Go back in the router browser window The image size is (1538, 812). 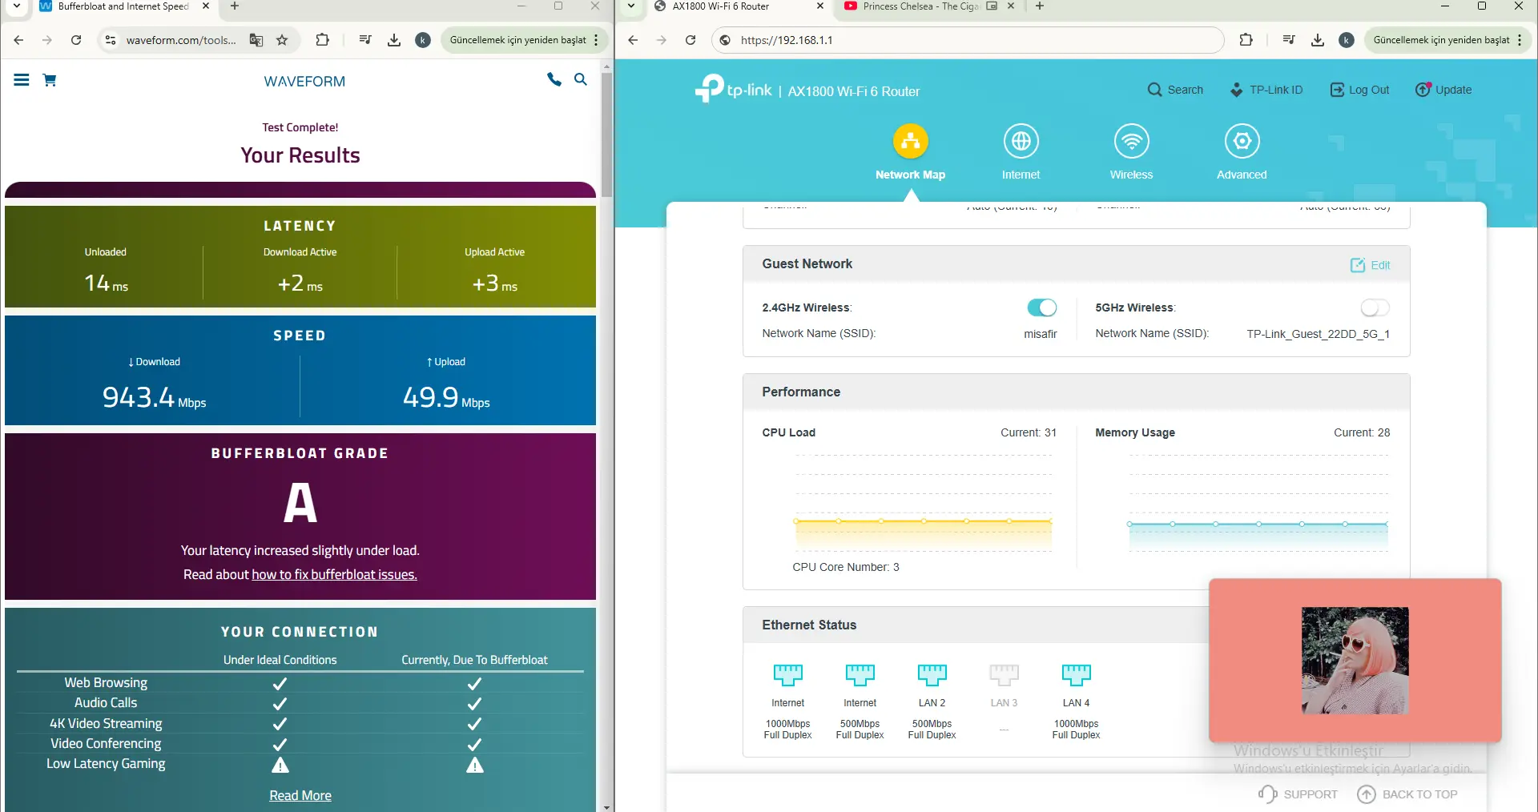[x=633, y=40]
